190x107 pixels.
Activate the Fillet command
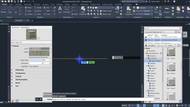point(47,11)
